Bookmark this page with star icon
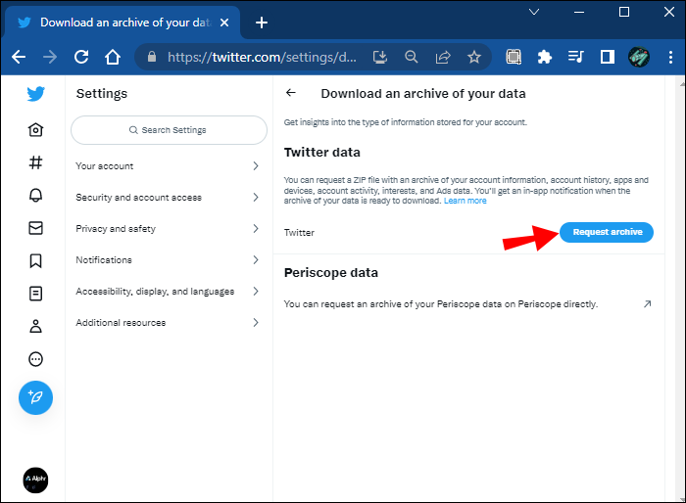 point(474,57)
